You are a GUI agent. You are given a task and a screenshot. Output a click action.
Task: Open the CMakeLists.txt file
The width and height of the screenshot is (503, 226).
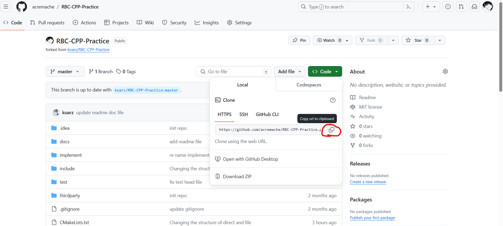(x=74, y=223)
